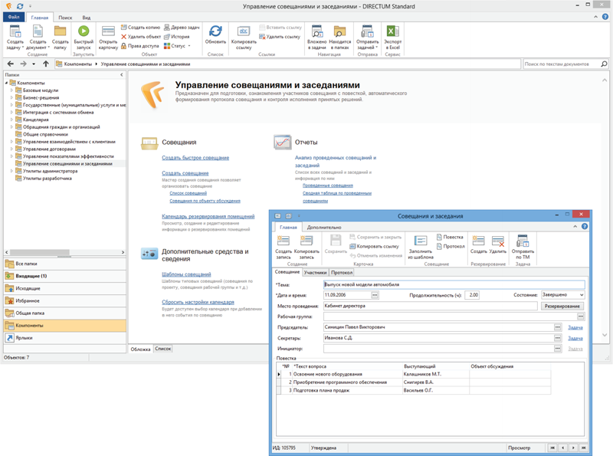Click the Председатель ellipsis button

(558, 327)
